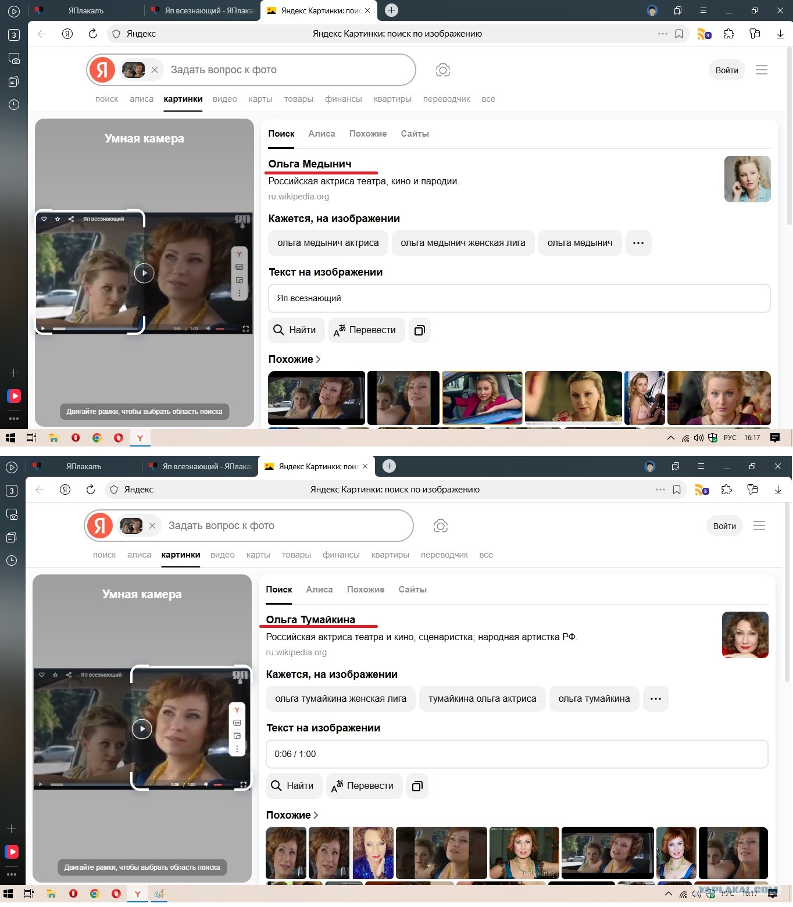Open ru.wikipedia.org link under Ольга Тумайкина
793x907 pixels.
click(297, 652)
